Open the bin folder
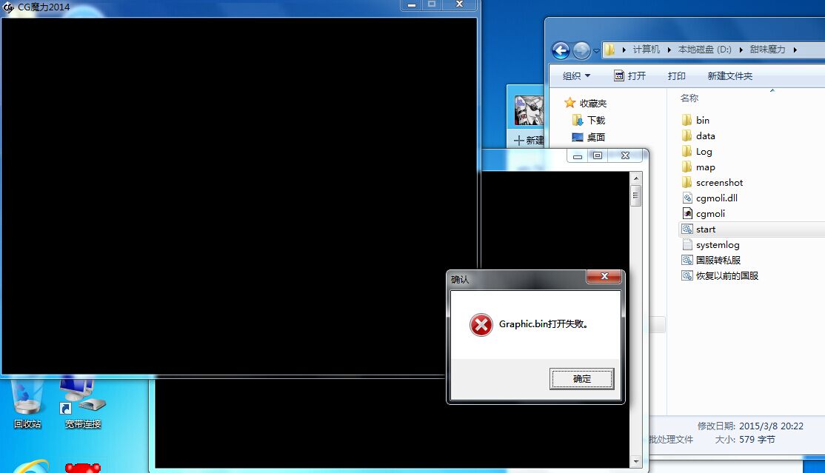Screen dimensions: 825x473 702,120
